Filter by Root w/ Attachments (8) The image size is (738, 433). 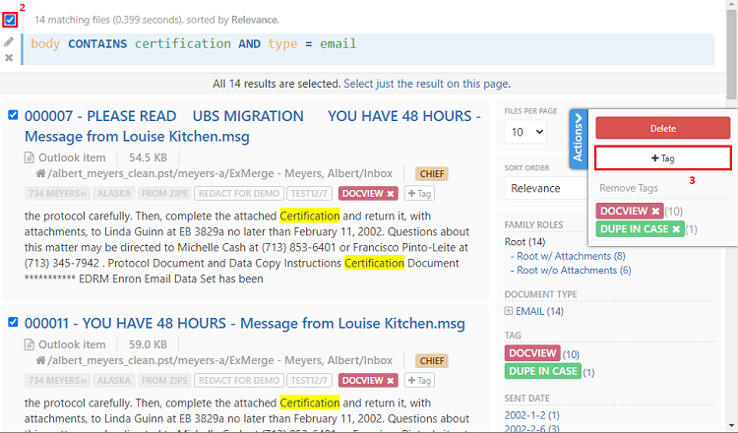(571, 256)
